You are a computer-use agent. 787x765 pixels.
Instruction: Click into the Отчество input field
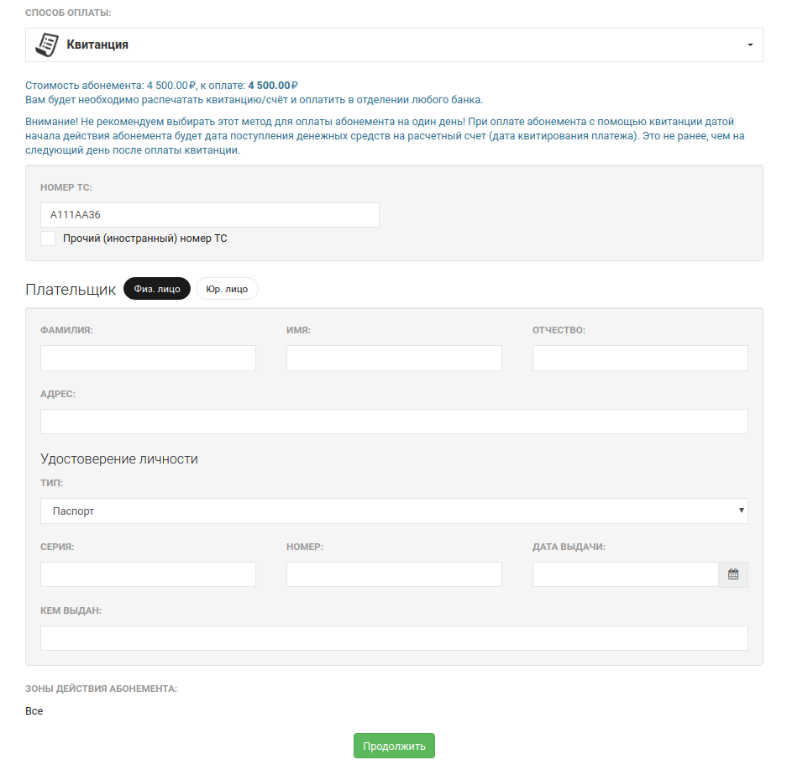640,358
